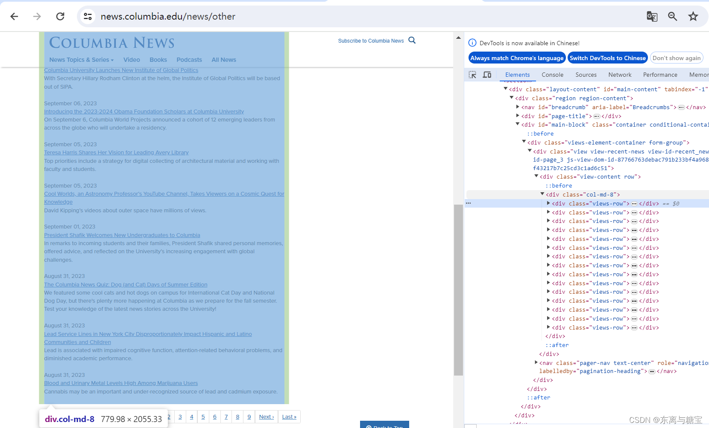Go back to the previous page
This screenshot has height=428, width=709.
(14, 16)
